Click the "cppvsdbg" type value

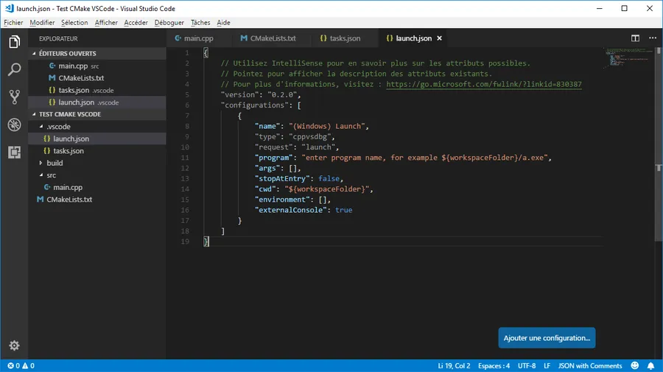(309, 136)
